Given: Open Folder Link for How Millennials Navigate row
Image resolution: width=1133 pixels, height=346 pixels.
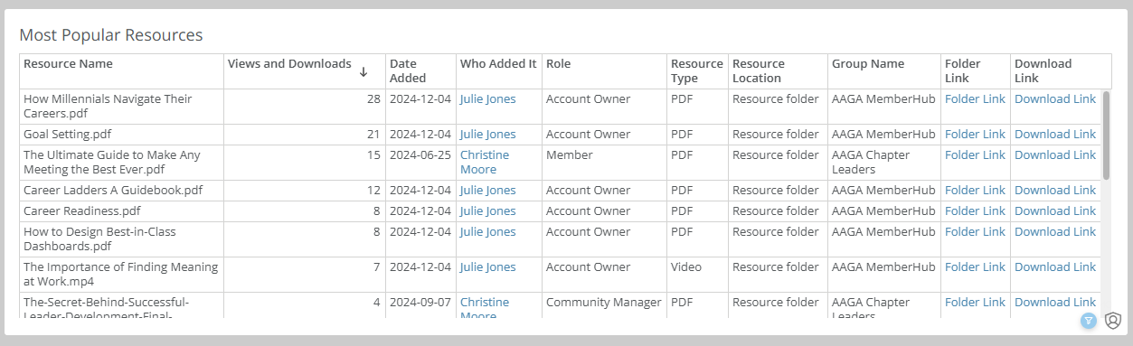Looking at the screenshot, I should (975, 99).
